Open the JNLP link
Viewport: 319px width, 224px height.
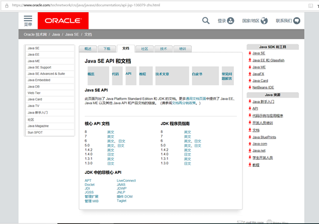[x=121, y=192]
